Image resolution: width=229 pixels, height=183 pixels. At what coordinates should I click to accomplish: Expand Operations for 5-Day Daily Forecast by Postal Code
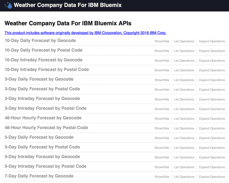click(x=212, y=148)
